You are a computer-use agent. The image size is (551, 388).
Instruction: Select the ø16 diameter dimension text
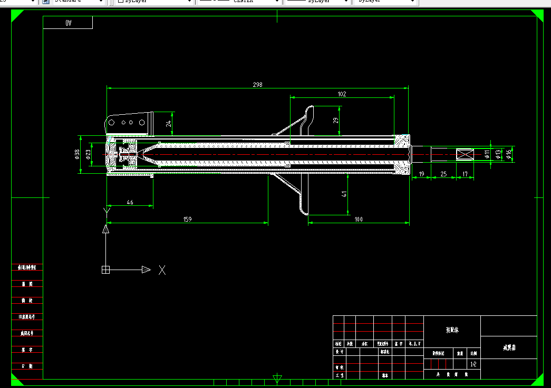click(x=509, y=154)
